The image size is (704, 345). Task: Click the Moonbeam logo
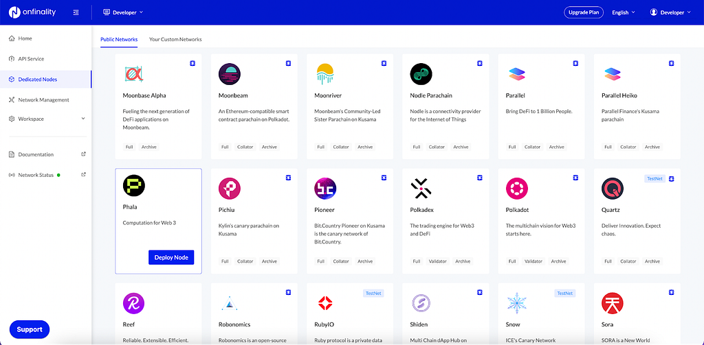(230, 74)
